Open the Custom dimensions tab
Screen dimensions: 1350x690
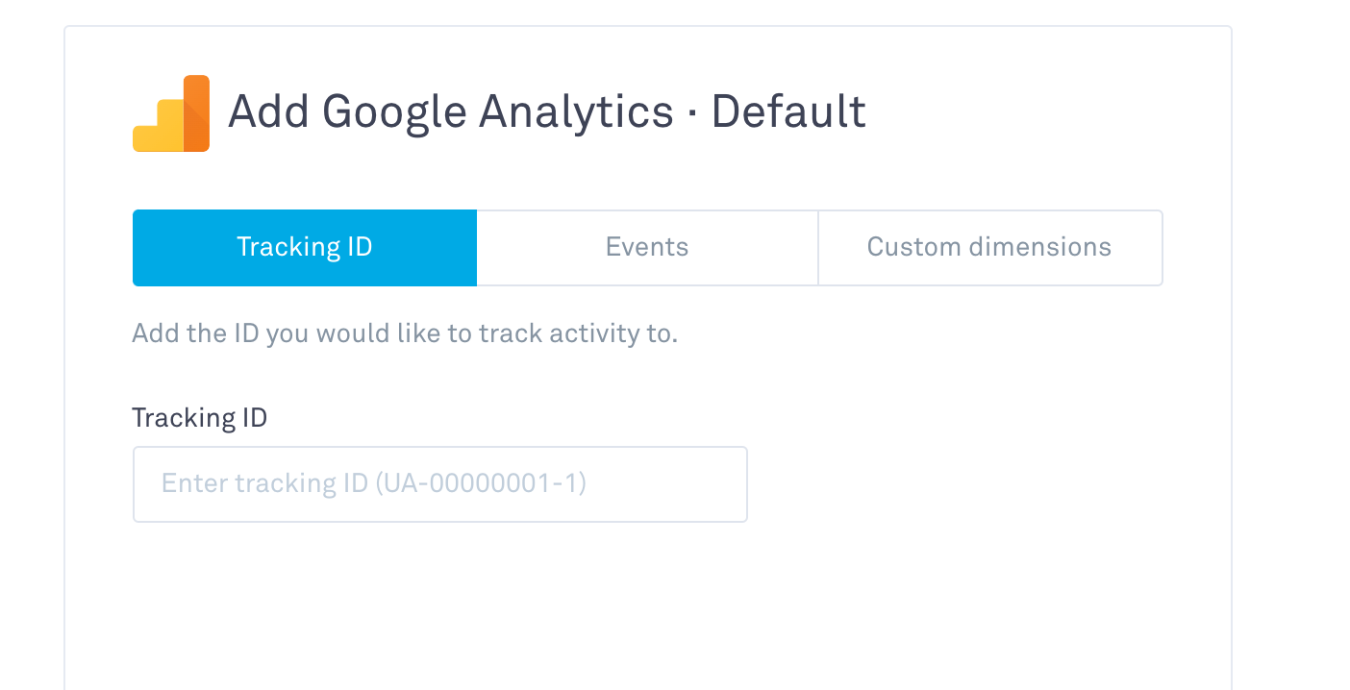tap(989, 248)
